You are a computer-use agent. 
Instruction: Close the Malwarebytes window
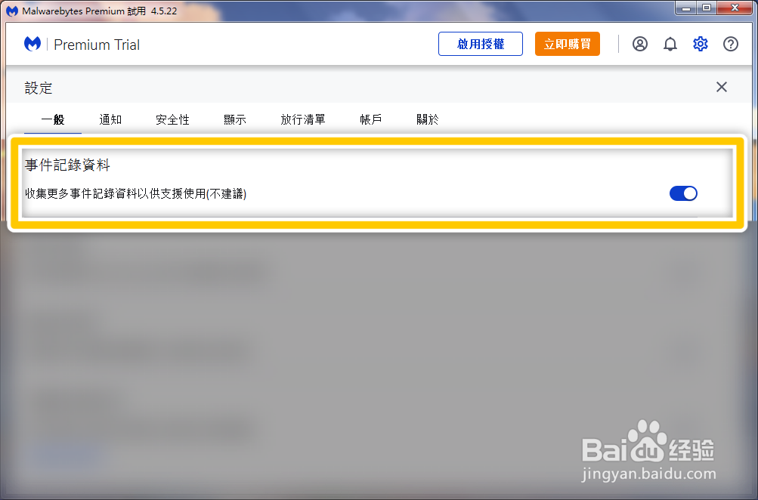(735, 8)
